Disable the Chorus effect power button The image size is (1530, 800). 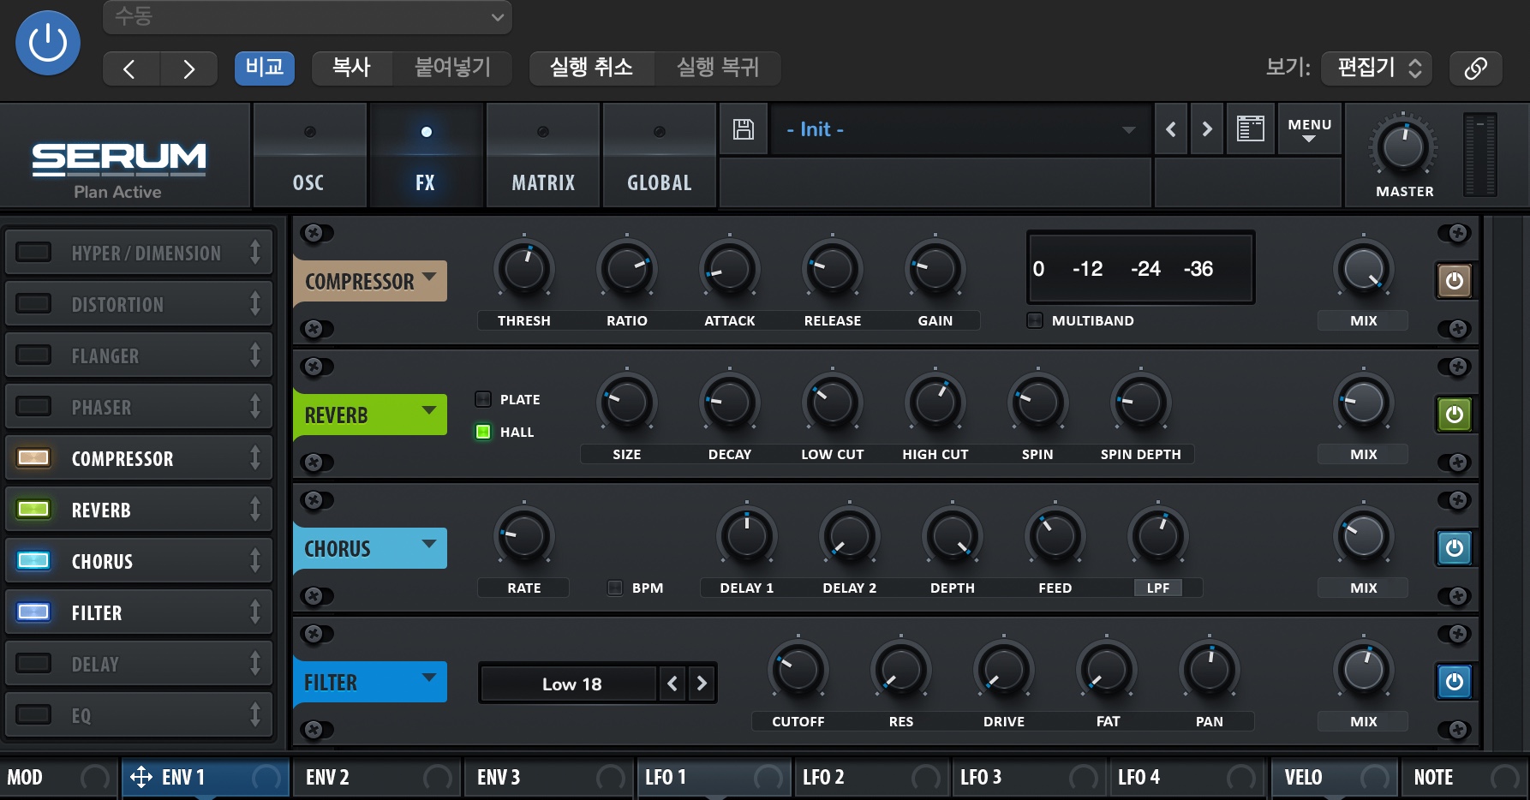click(x=1454, y=548)
